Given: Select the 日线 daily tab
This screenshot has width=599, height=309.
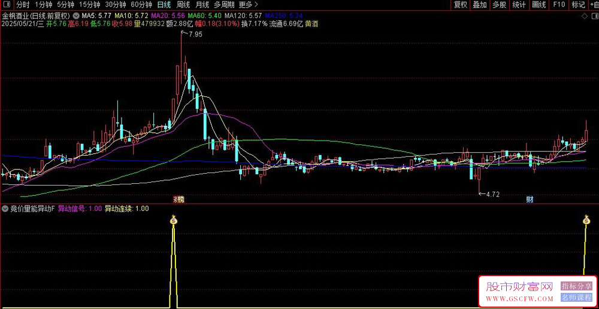Looking at the screenshot, I should (164, 5).
